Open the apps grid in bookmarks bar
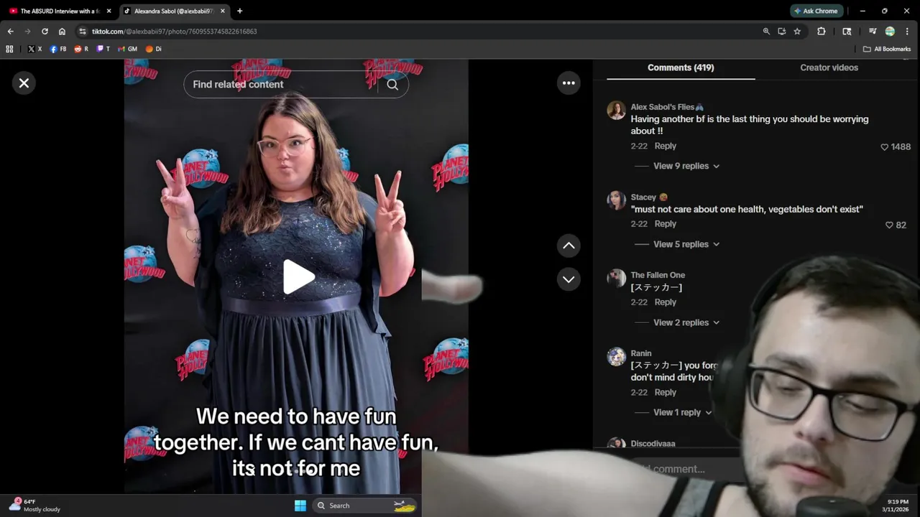920x517 pixels. coord(9,49)
